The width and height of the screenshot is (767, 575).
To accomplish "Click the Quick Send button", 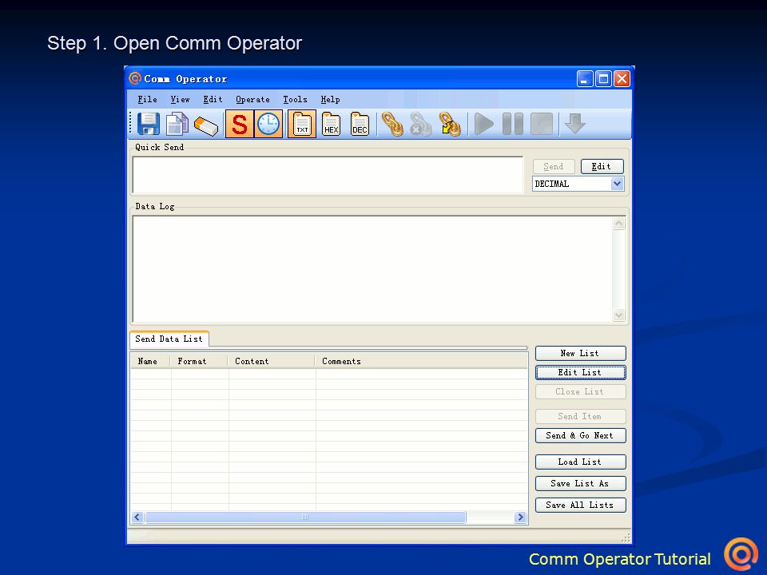I will pos(553,166).
